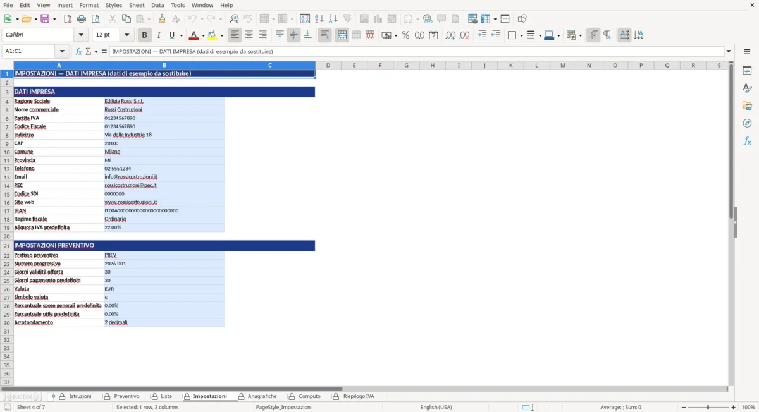Open Select Function sum dropdown

[96, 51]
